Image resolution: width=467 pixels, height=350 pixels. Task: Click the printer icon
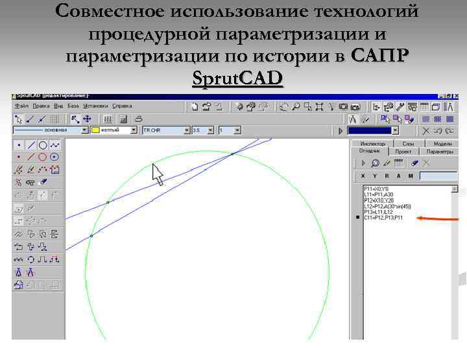(138, 119)
